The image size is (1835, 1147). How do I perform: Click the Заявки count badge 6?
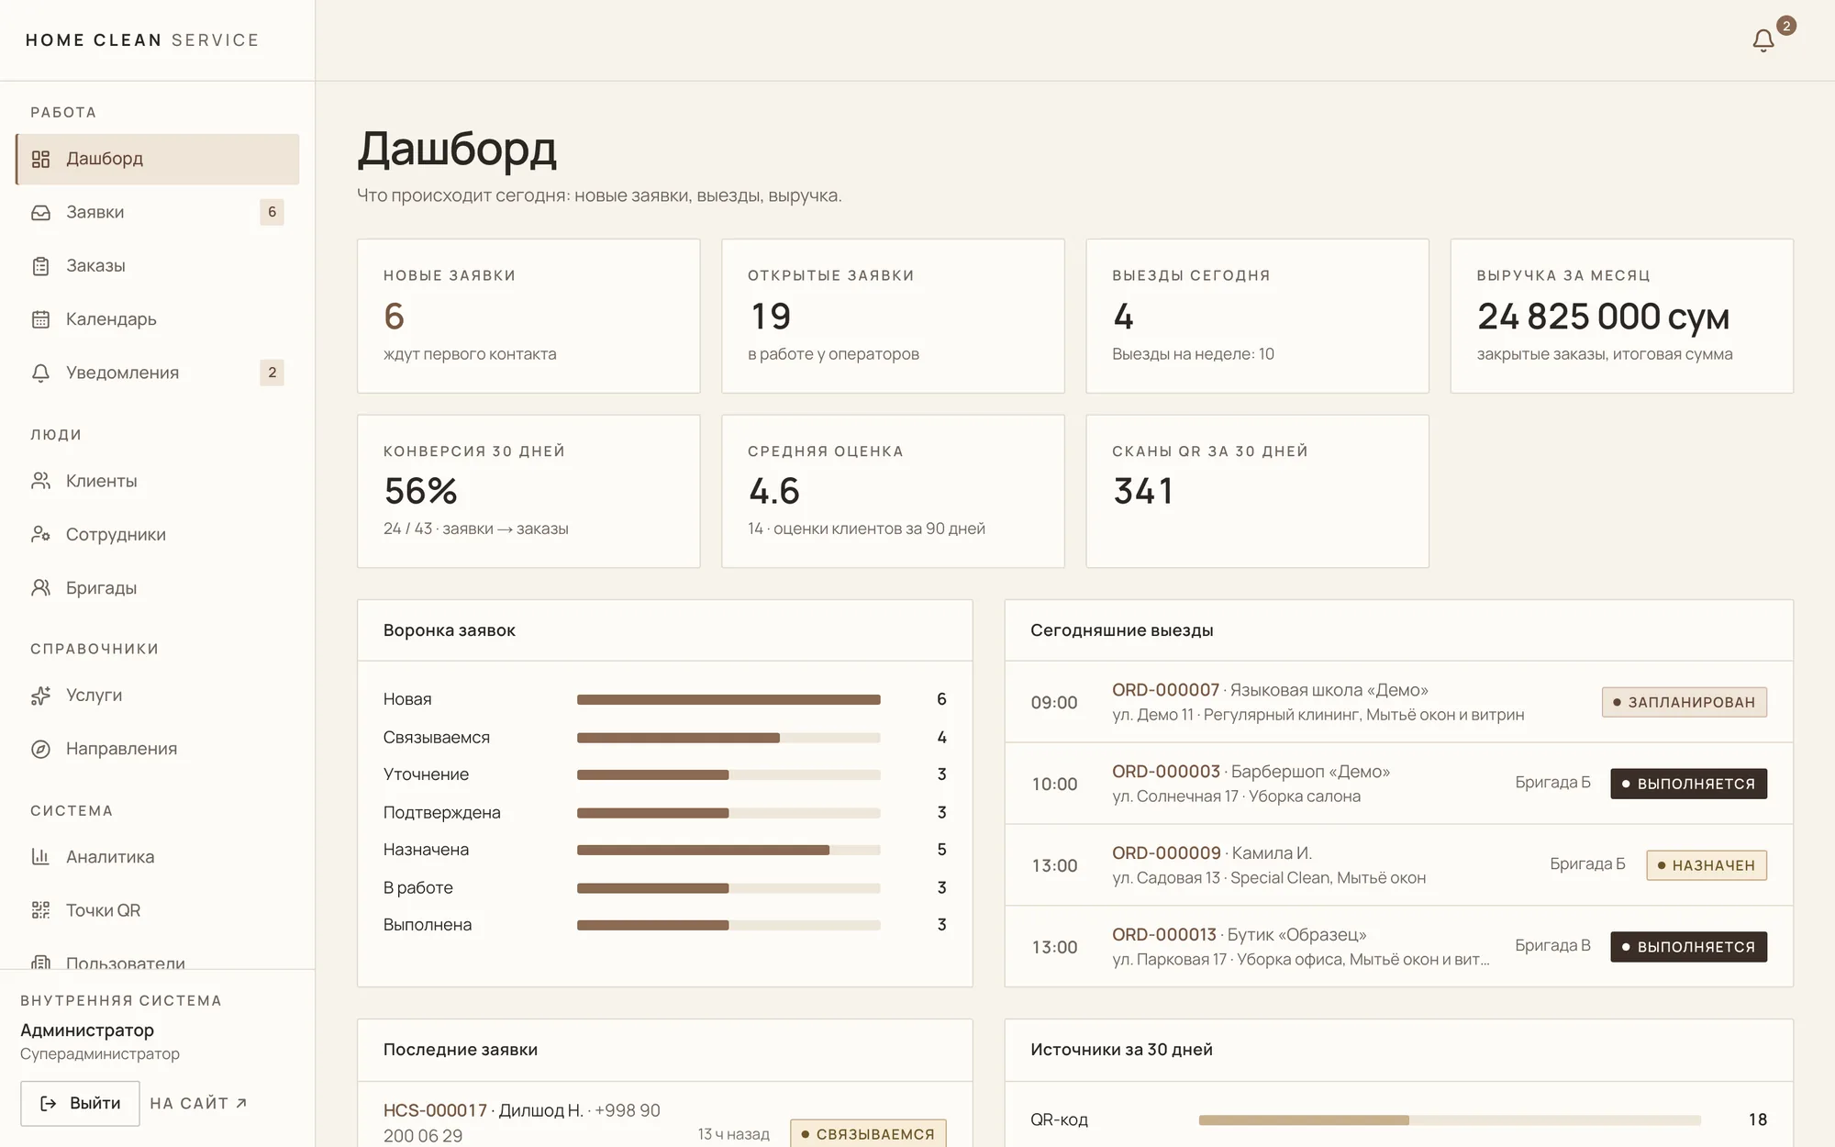pyautogui.click(x=272, y=212)
